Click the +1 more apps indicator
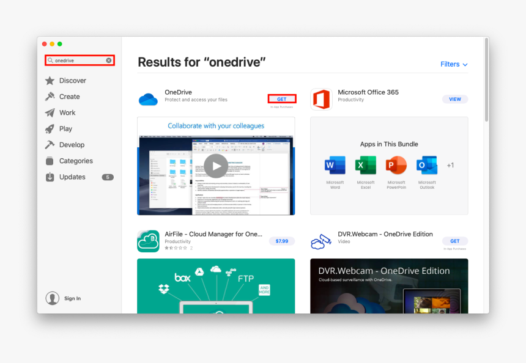This screenshot has width=526, height=363. point(450,165)
